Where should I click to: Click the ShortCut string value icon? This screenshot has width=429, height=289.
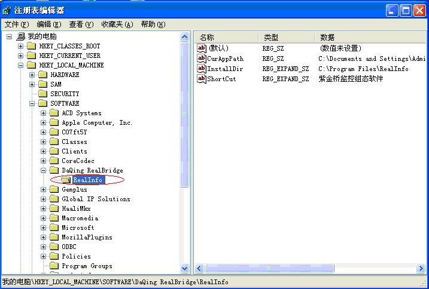click(x=202, y=79)
